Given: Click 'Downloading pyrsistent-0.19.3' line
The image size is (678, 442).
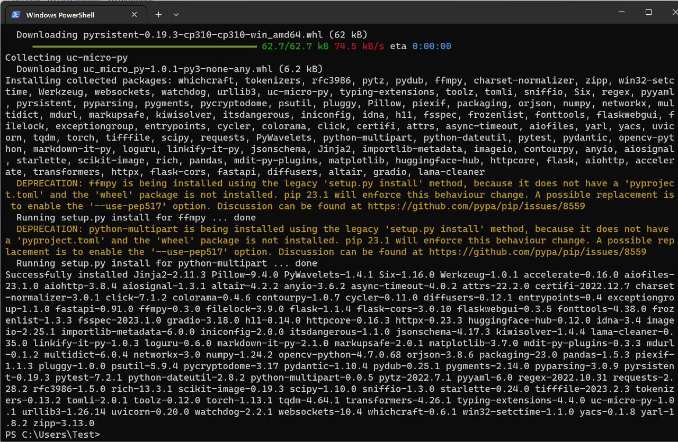Looking at the screenshot, I should (192, 35).
